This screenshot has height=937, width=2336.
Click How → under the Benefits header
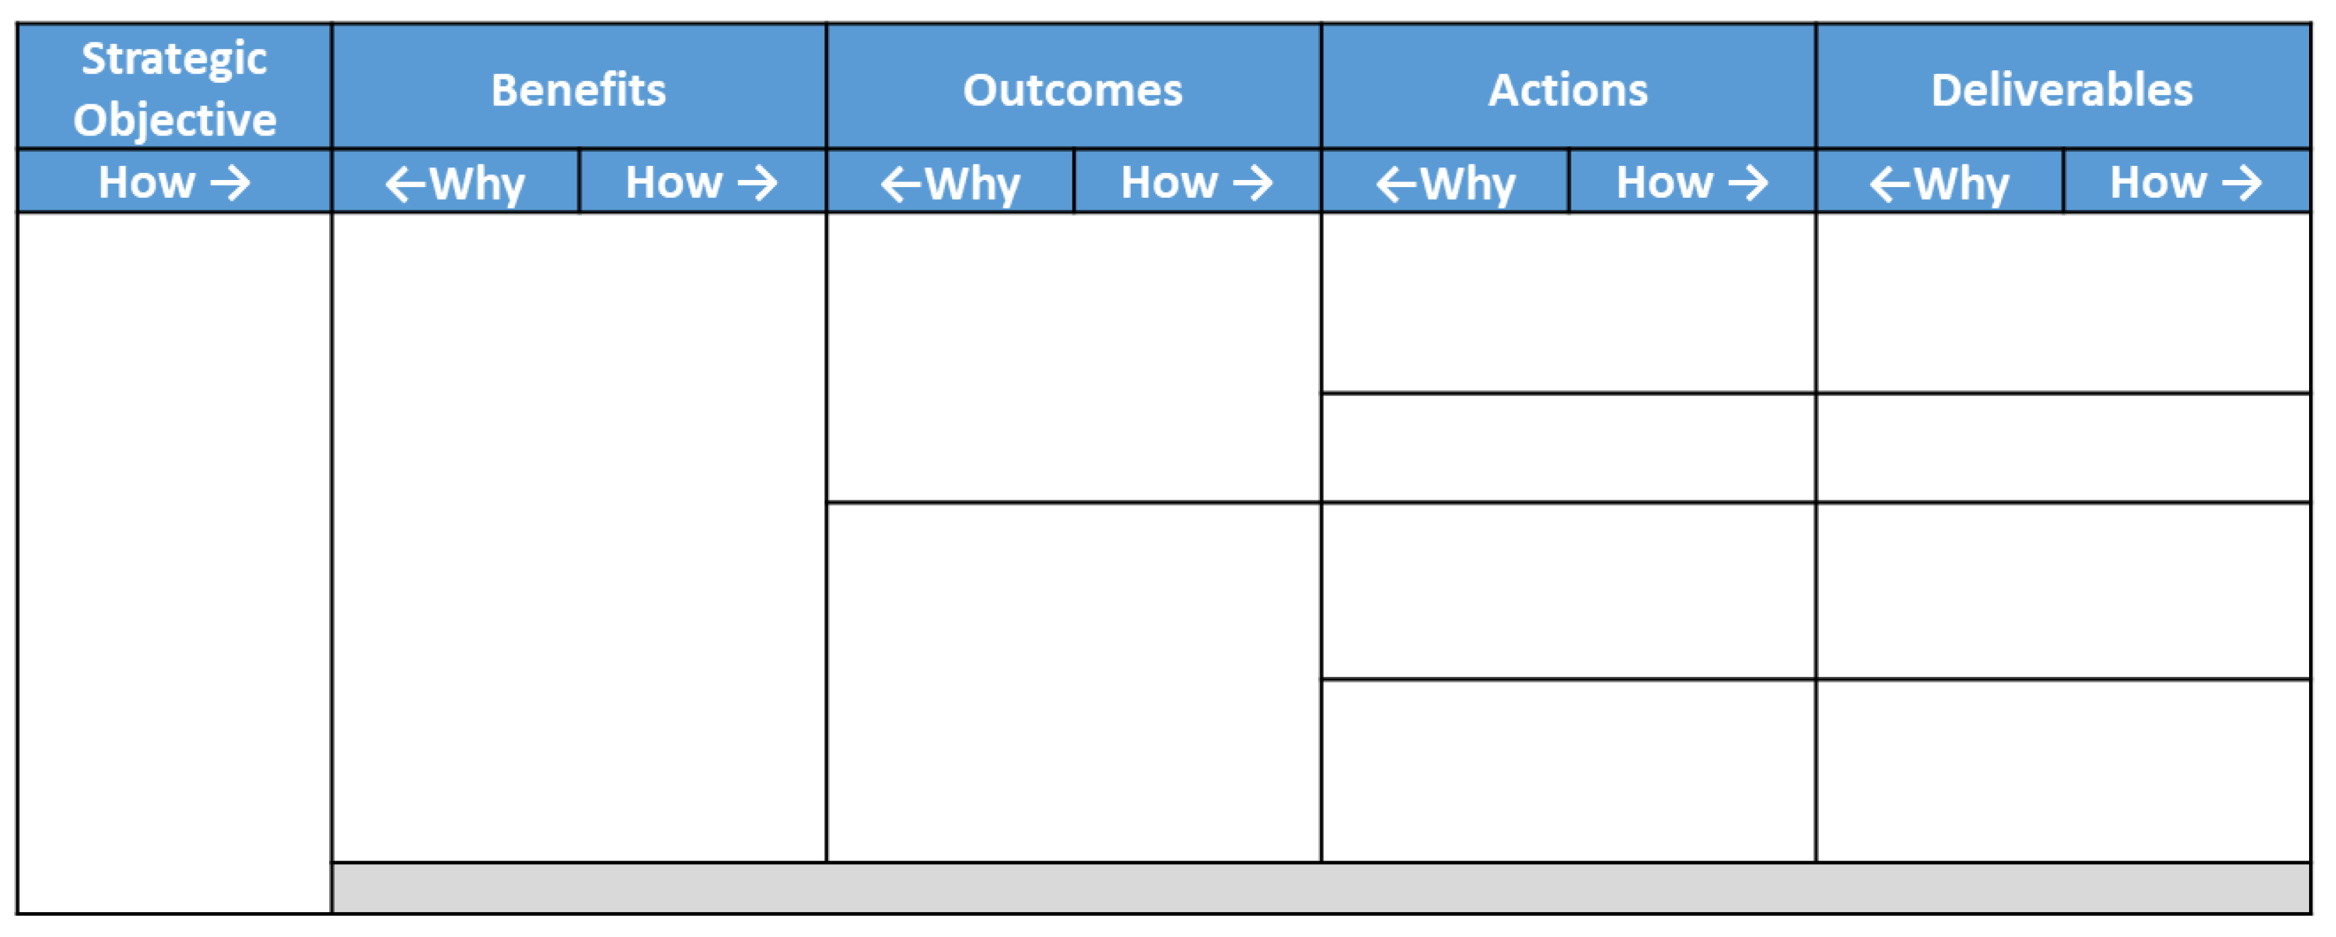coord(702,182)
